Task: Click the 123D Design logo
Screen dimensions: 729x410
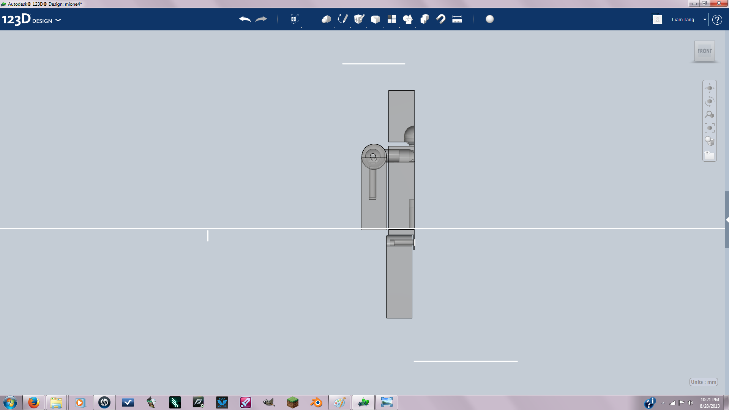Action: 27,19
